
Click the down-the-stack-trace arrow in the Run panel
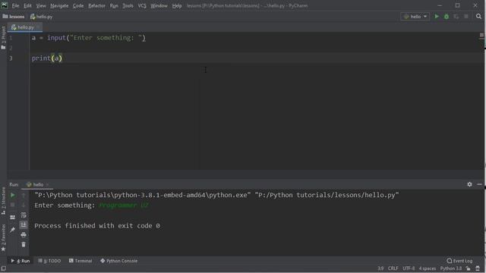(24, 205)
